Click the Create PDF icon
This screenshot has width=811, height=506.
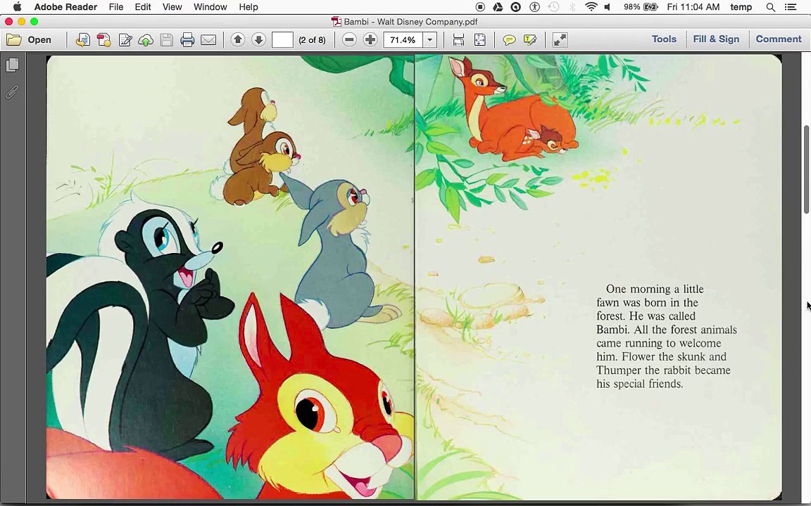tap(104, 40)
